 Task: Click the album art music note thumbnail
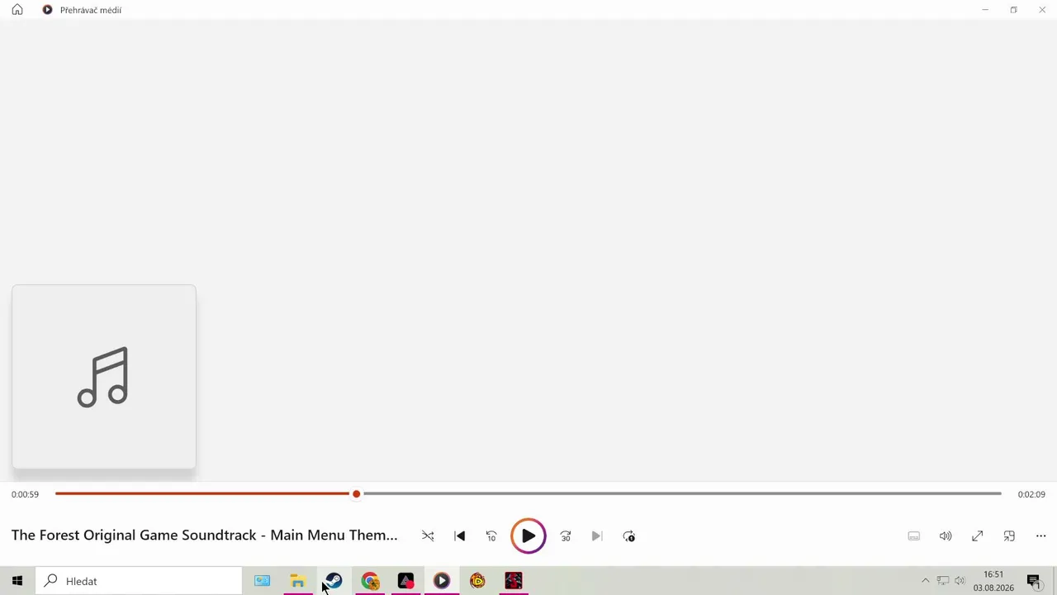tap(104, 377)
